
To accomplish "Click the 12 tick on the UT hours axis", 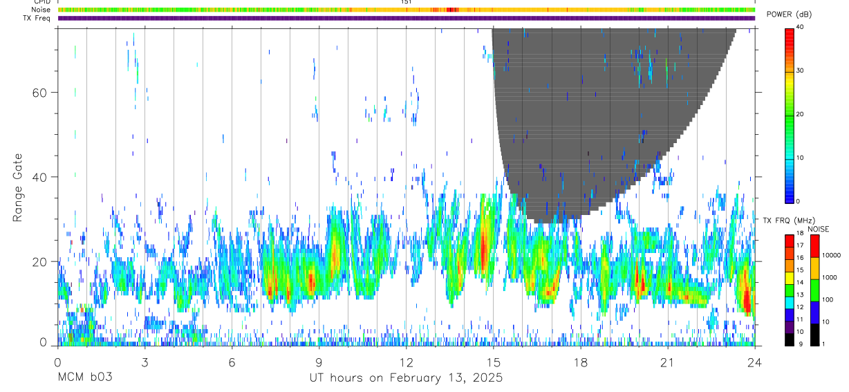I will tap(406, 362).
